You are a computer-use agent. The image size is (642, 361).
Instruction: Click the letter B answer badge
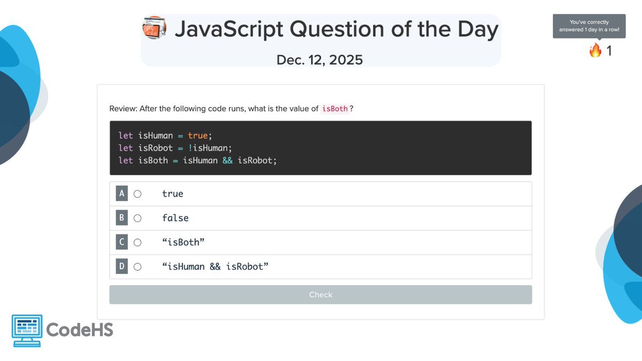[121, 218]
